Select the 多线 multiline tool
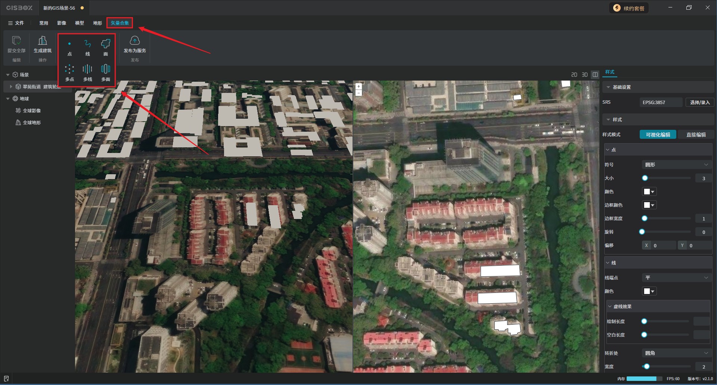 87,73
